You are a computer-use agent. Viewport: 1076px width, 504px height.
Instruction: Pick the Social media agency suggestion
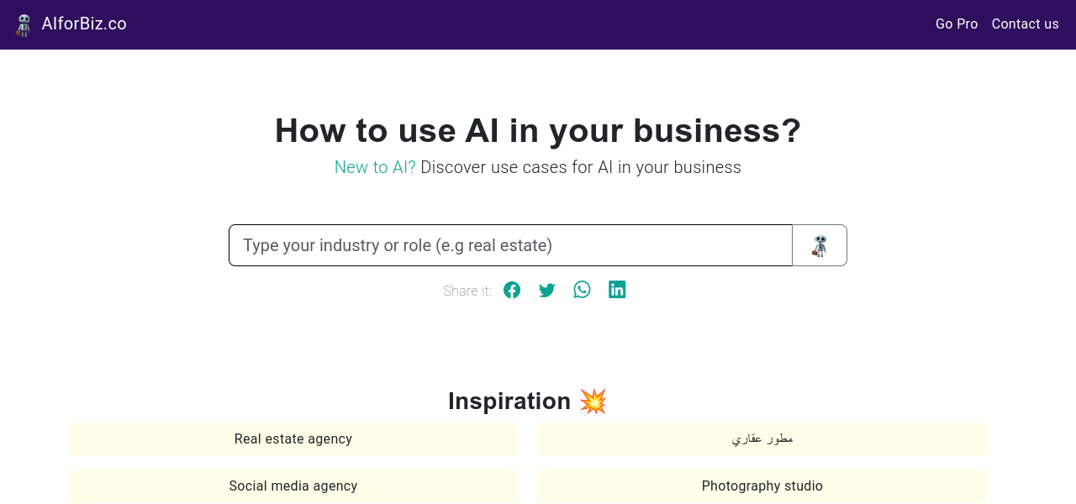[293, 486]
